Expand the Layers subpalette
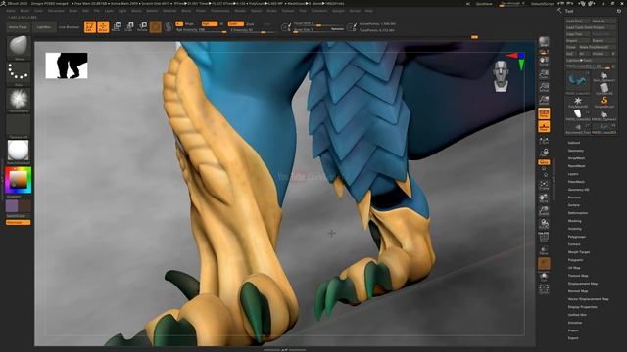 click(x=572, y=174)
